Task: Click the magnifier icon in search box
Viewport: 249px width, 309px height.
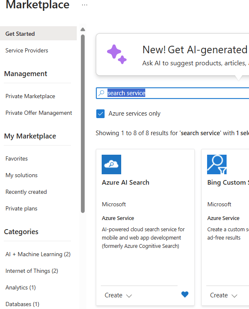Action: pos(101,93)
